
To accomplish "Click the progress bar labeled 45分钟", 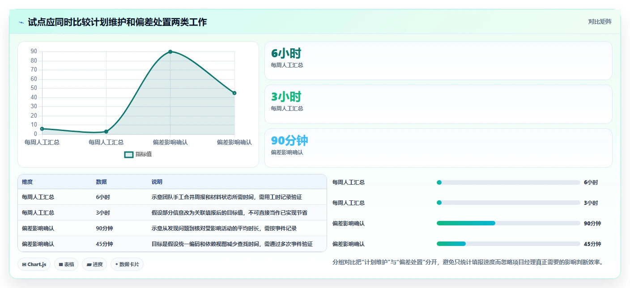I will pyautogui.click(x=508, y=244).
